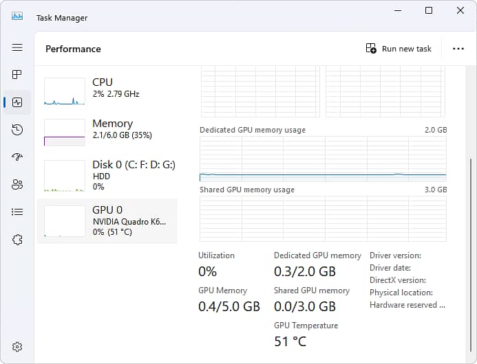477x364 pixels.
Task: Click the GPU 0 mini usage graph
Action: (65, 220)
